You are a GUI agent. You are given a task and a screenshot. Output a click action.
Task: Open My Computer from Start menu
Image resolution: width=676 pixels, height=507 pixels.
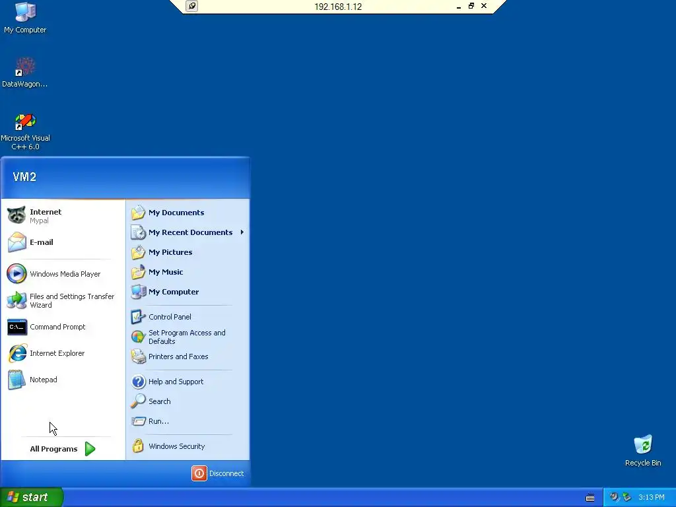pyautogui.click(x=187, y=292)
